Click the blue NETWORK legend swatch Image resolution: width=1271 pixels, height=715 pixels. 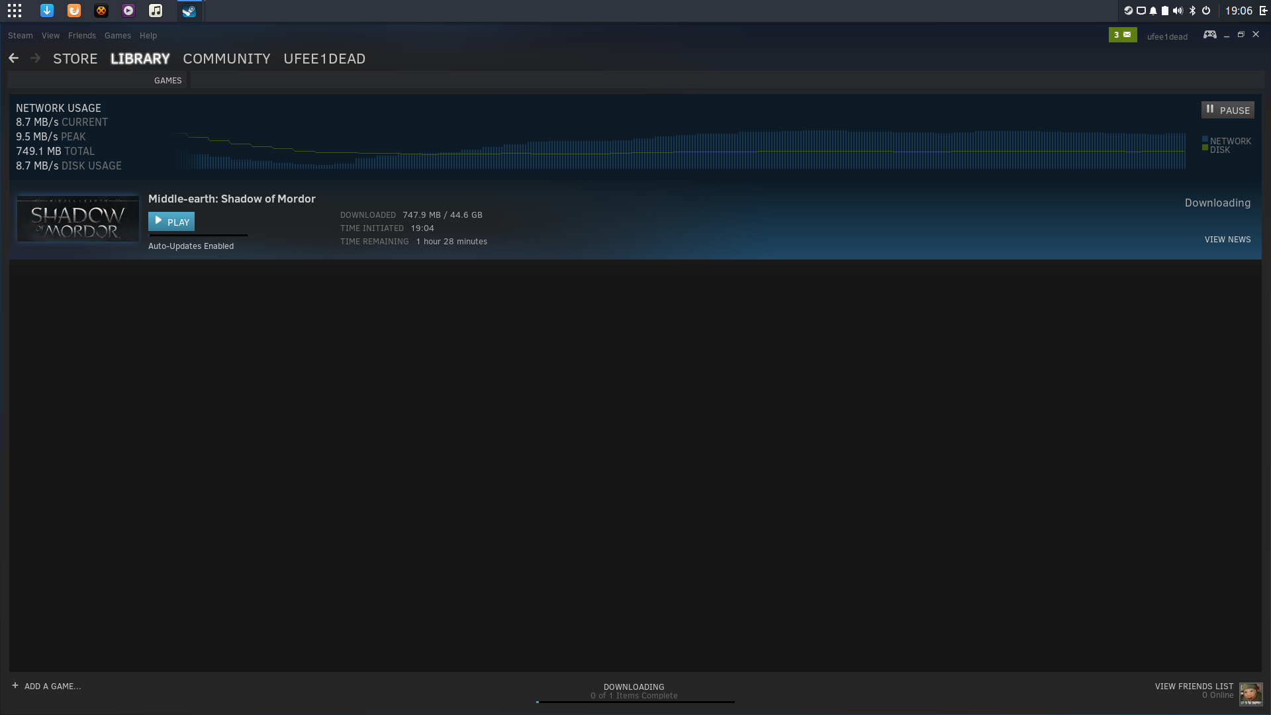click(x=1205, y=139)
